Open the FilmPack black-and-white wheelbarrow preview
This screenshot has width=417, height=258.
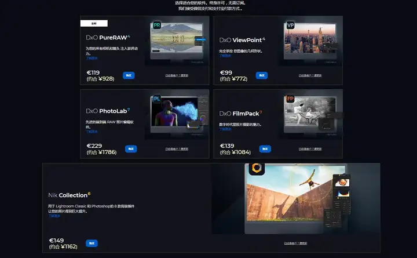(310, 111)
